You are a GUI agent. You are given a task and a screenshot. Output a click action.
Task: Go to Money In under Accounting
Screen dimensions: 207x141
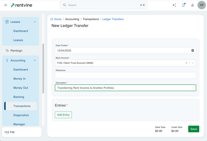19,79
